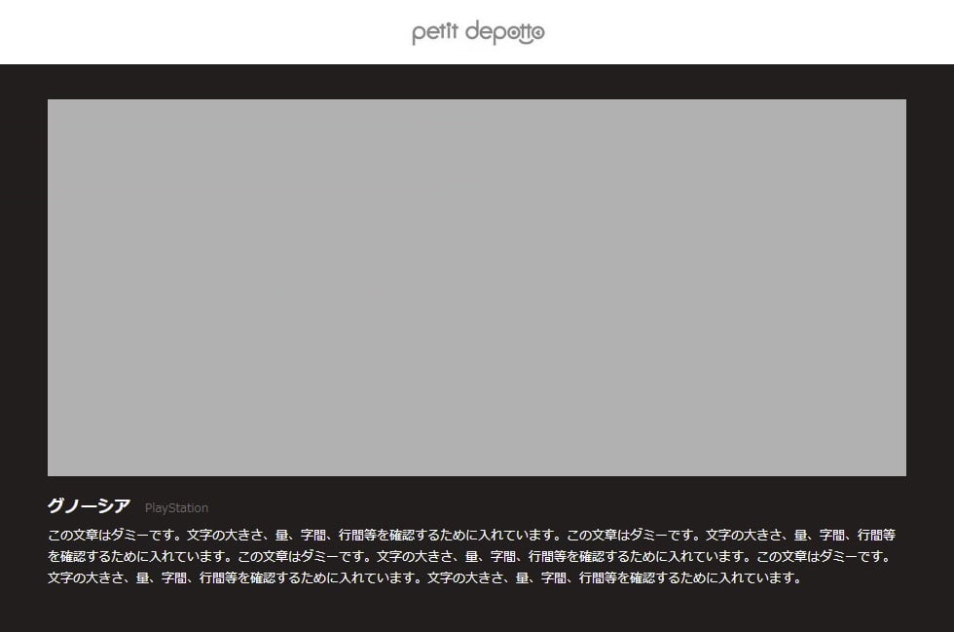Image resolution: width=954 pixels, height=632 pixels.
Task: Open the large gray image placeholder
Action: tap(476, 287)
